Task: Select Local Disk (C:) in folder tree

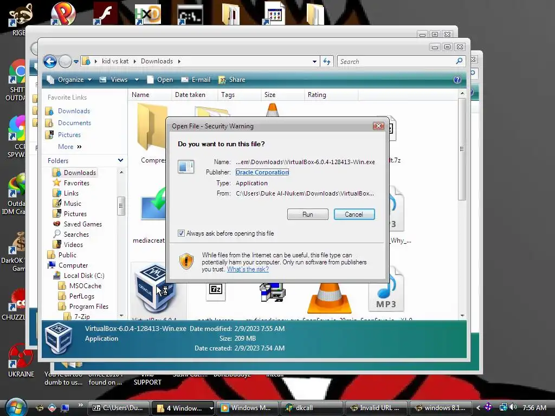Action: 83,275
